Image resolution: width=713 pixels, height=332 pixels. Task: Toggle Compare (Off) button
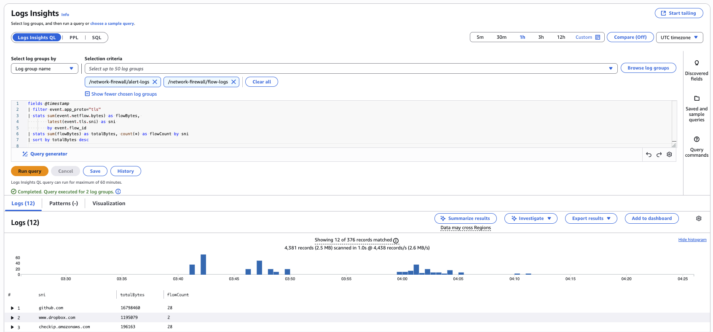(x=630, y=37)
